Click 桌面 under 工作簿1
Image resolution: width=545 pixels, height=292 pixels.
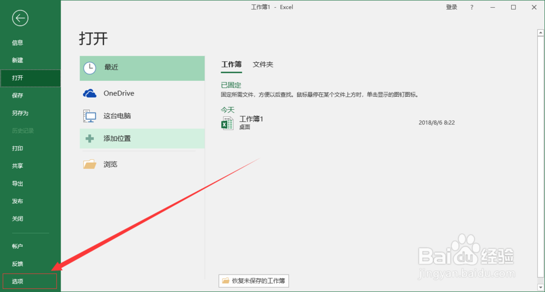pos(245,127)
